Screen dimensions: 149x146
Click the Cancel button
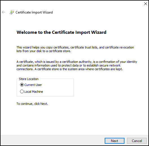click(137, 141)
